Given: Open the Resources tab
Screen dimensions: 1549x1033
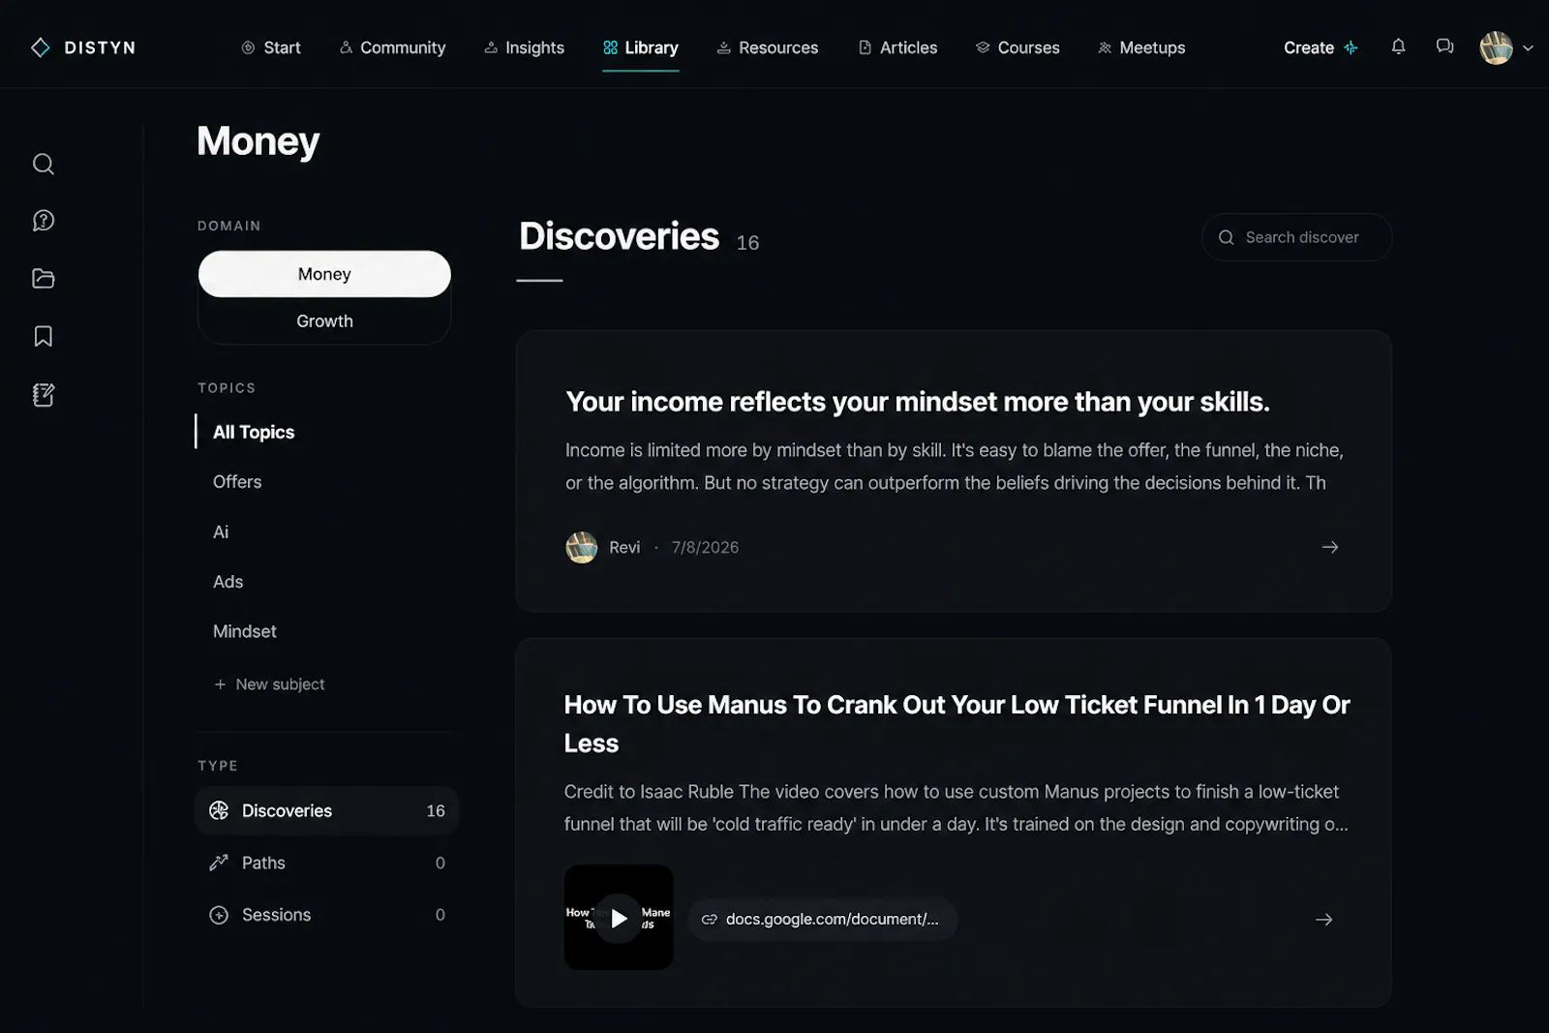Looking at the screenshot, I should coord(767,47).
